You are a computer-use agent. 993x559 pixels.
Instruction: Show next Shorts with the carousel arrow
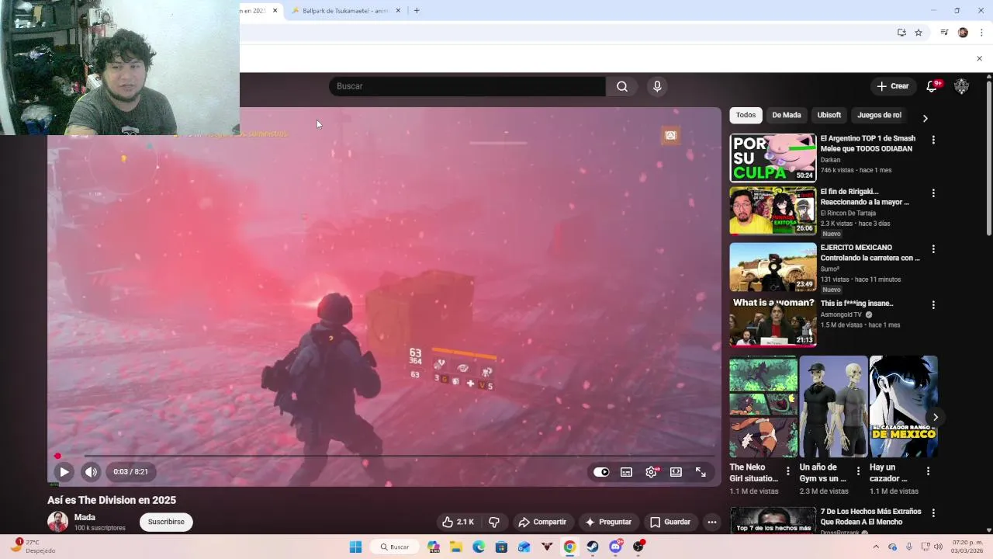pyautogui.click(x=936, y=417)
